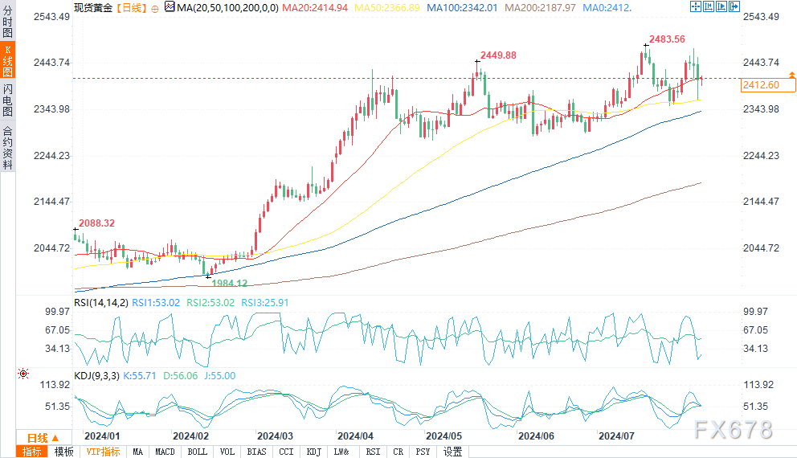Click the 2483.56 high price marker
The width and height of the screenshot is (797, 458).
pyautogui.click(x=667, y=39)
